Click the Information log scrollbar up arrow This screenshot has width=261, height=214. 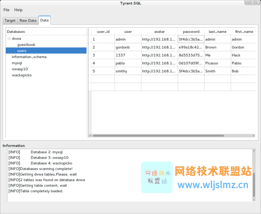click(254, 151)
